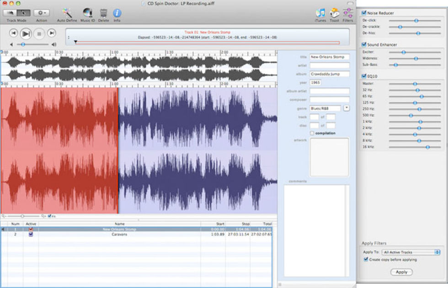Expand the genre dropdown arrow
Viewport: 448px width, 288px height.
346,108
